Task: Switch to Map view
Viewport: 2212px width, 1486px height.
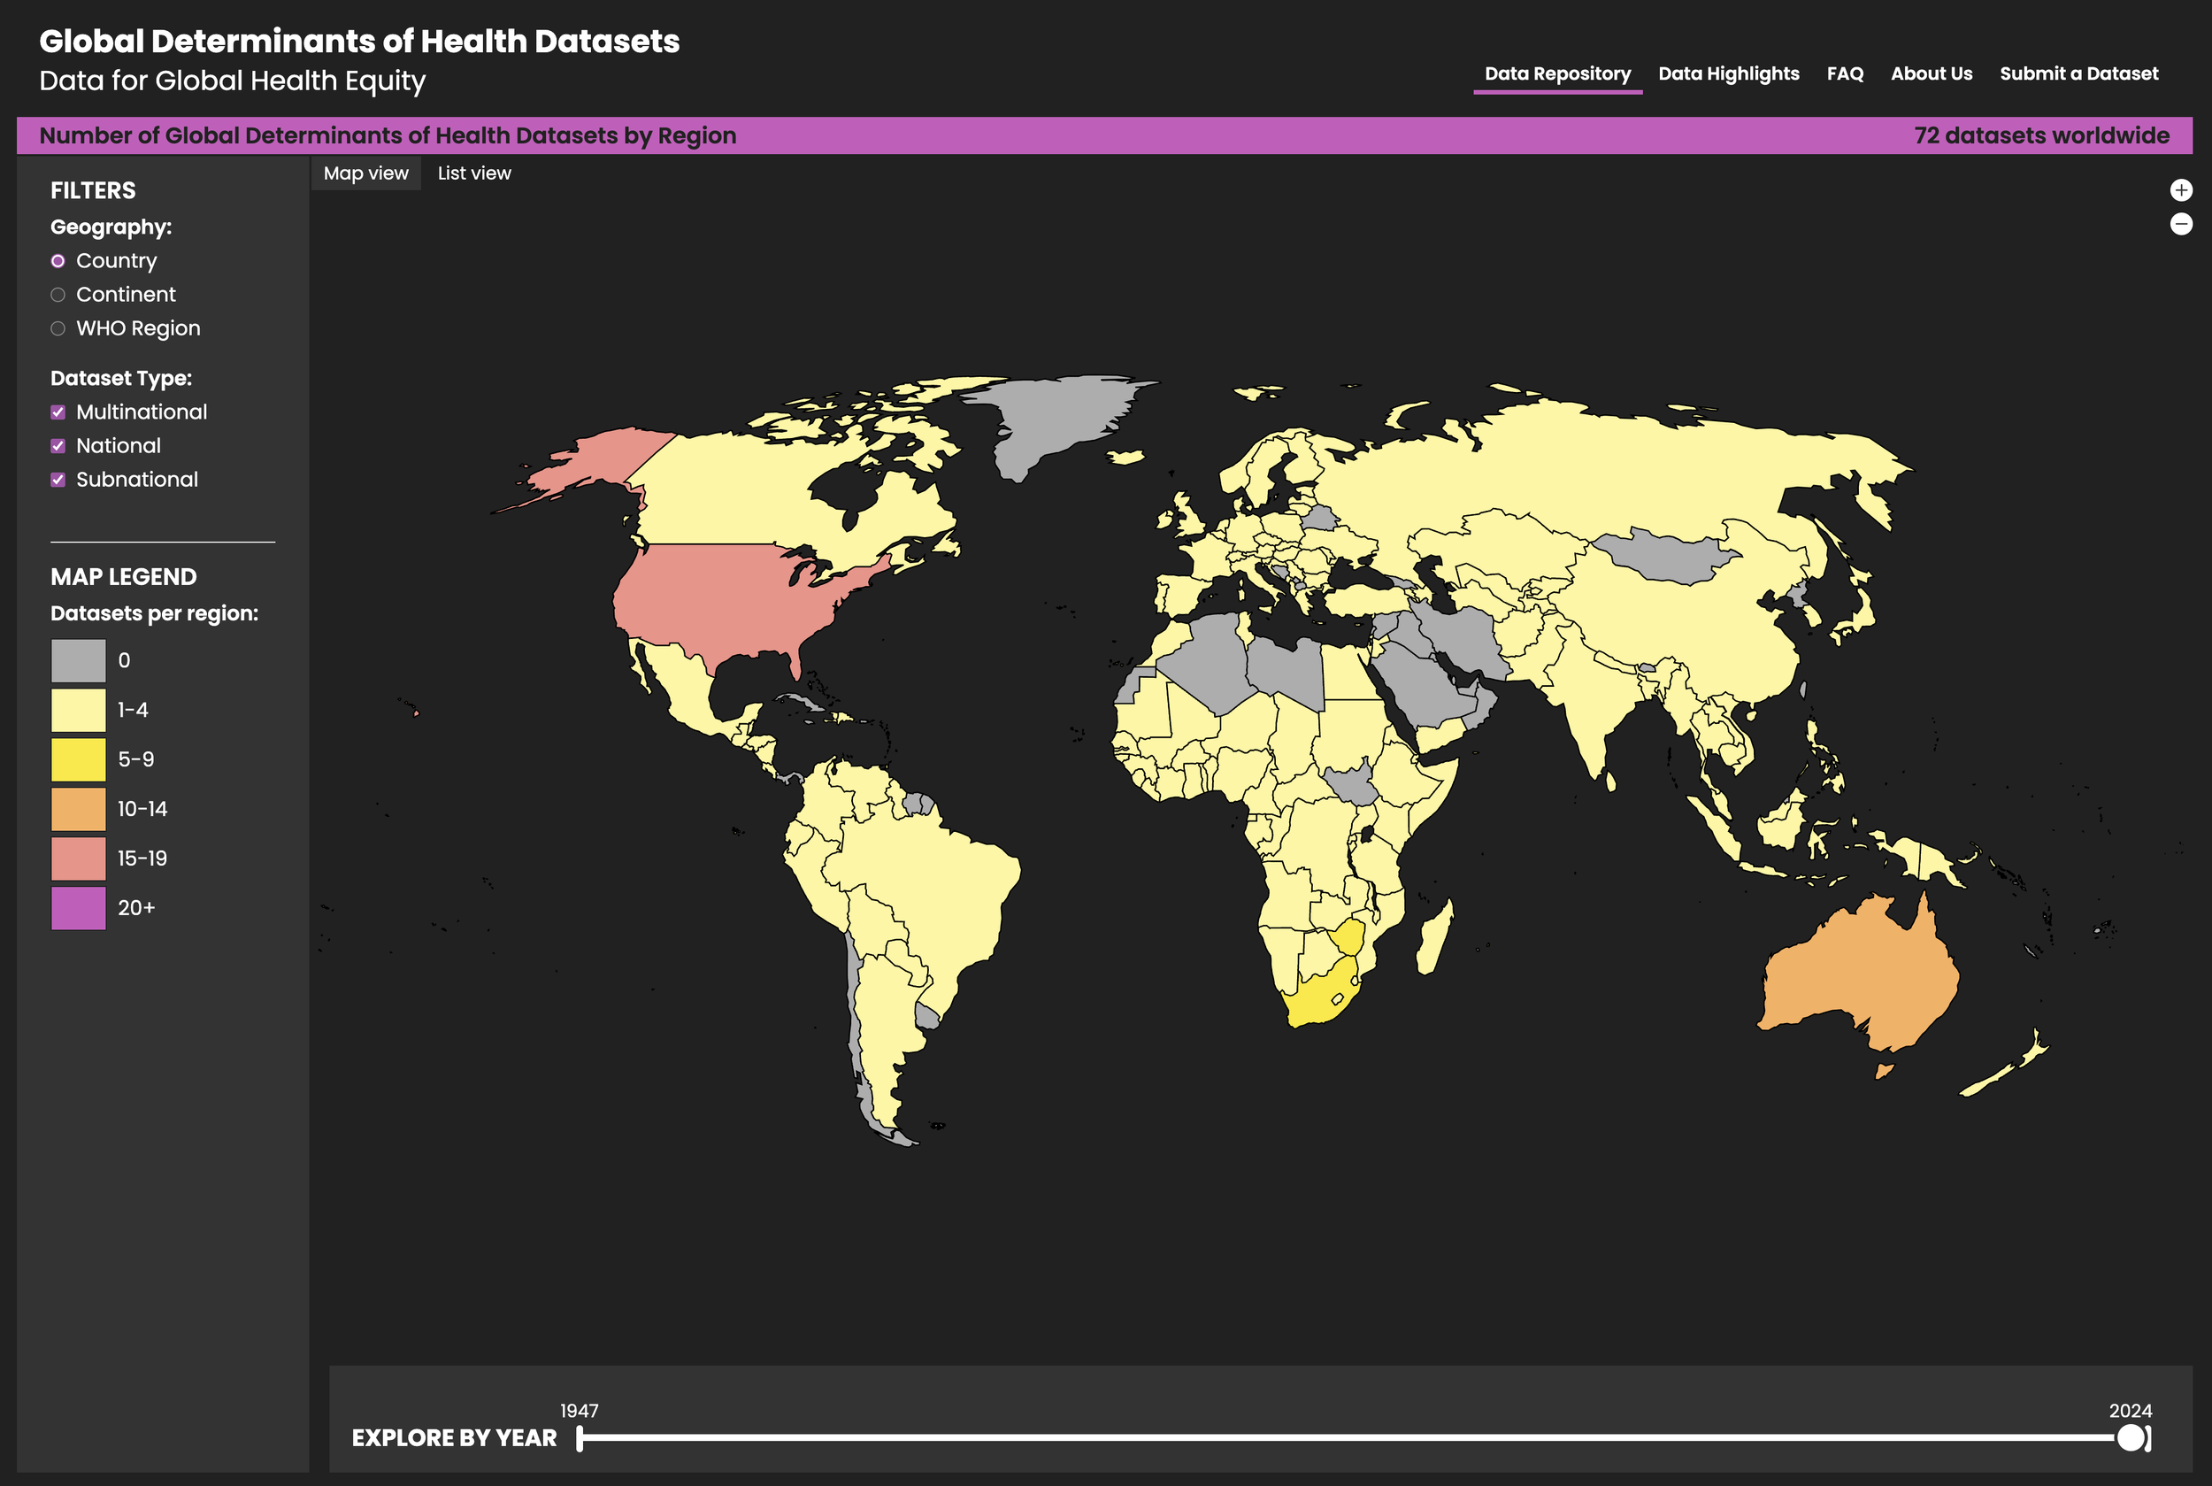Action: coord(365,173)
